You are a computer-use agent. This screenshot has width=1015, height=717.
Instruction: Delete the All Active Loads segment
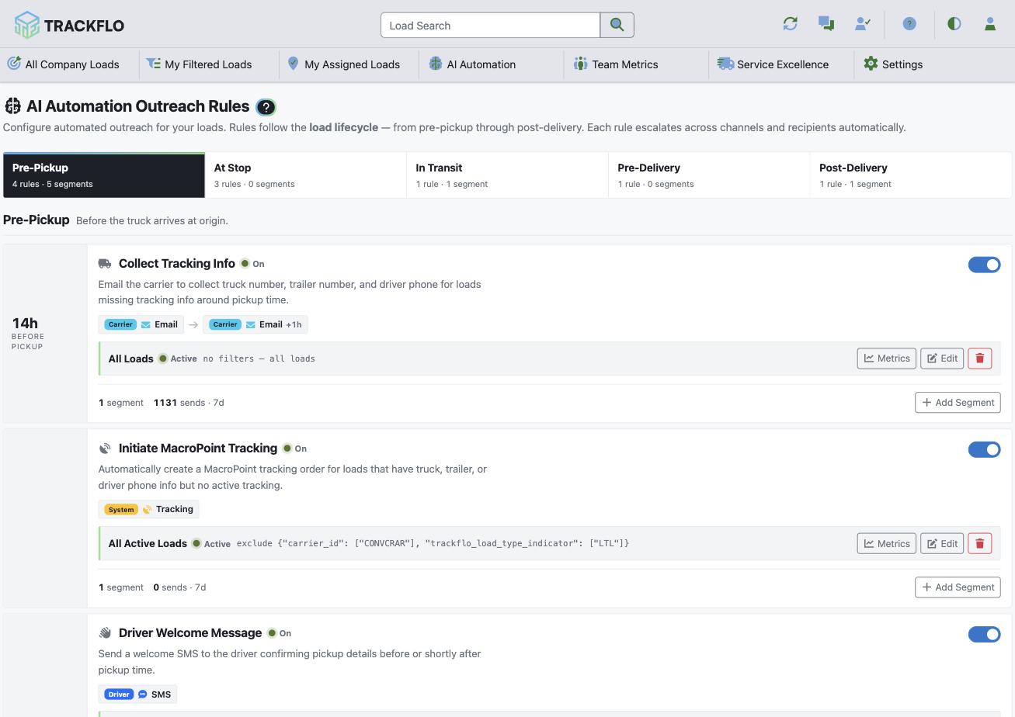click(980, 543)
